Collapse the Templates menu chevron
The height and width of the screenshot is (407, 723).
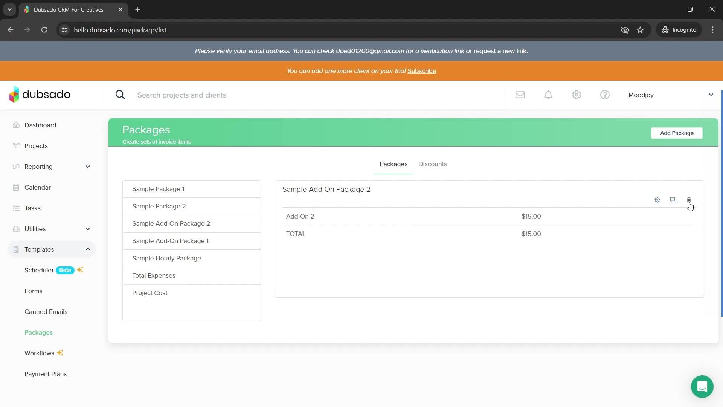click(88, 249)
